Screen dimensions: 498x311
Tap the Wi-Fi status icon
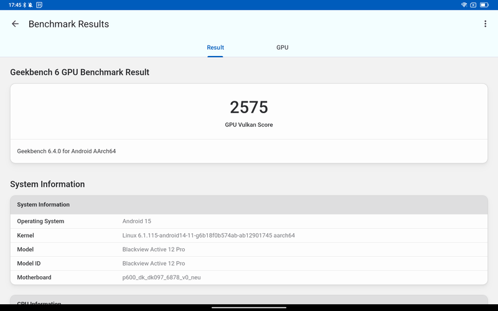(464, 5)
